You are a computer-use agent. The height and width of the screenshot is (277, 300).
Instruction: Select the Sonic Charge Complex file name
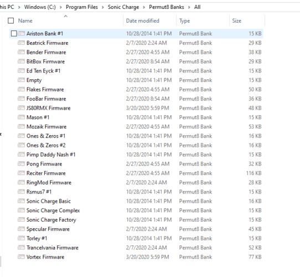[53, 211]
